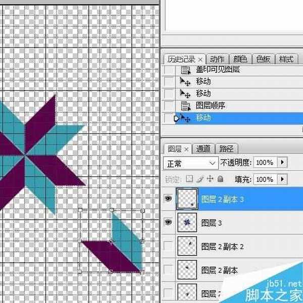Select the highlighted 移动 history state
The width and height of the screenshot is (303, 303).
(239, 118)
